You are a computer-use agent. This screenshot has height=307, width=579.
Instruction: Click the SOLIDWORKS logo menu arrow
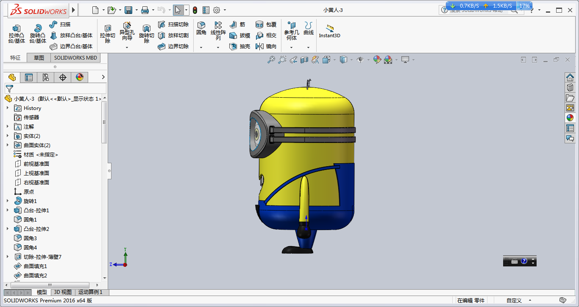tap(74, 10)
